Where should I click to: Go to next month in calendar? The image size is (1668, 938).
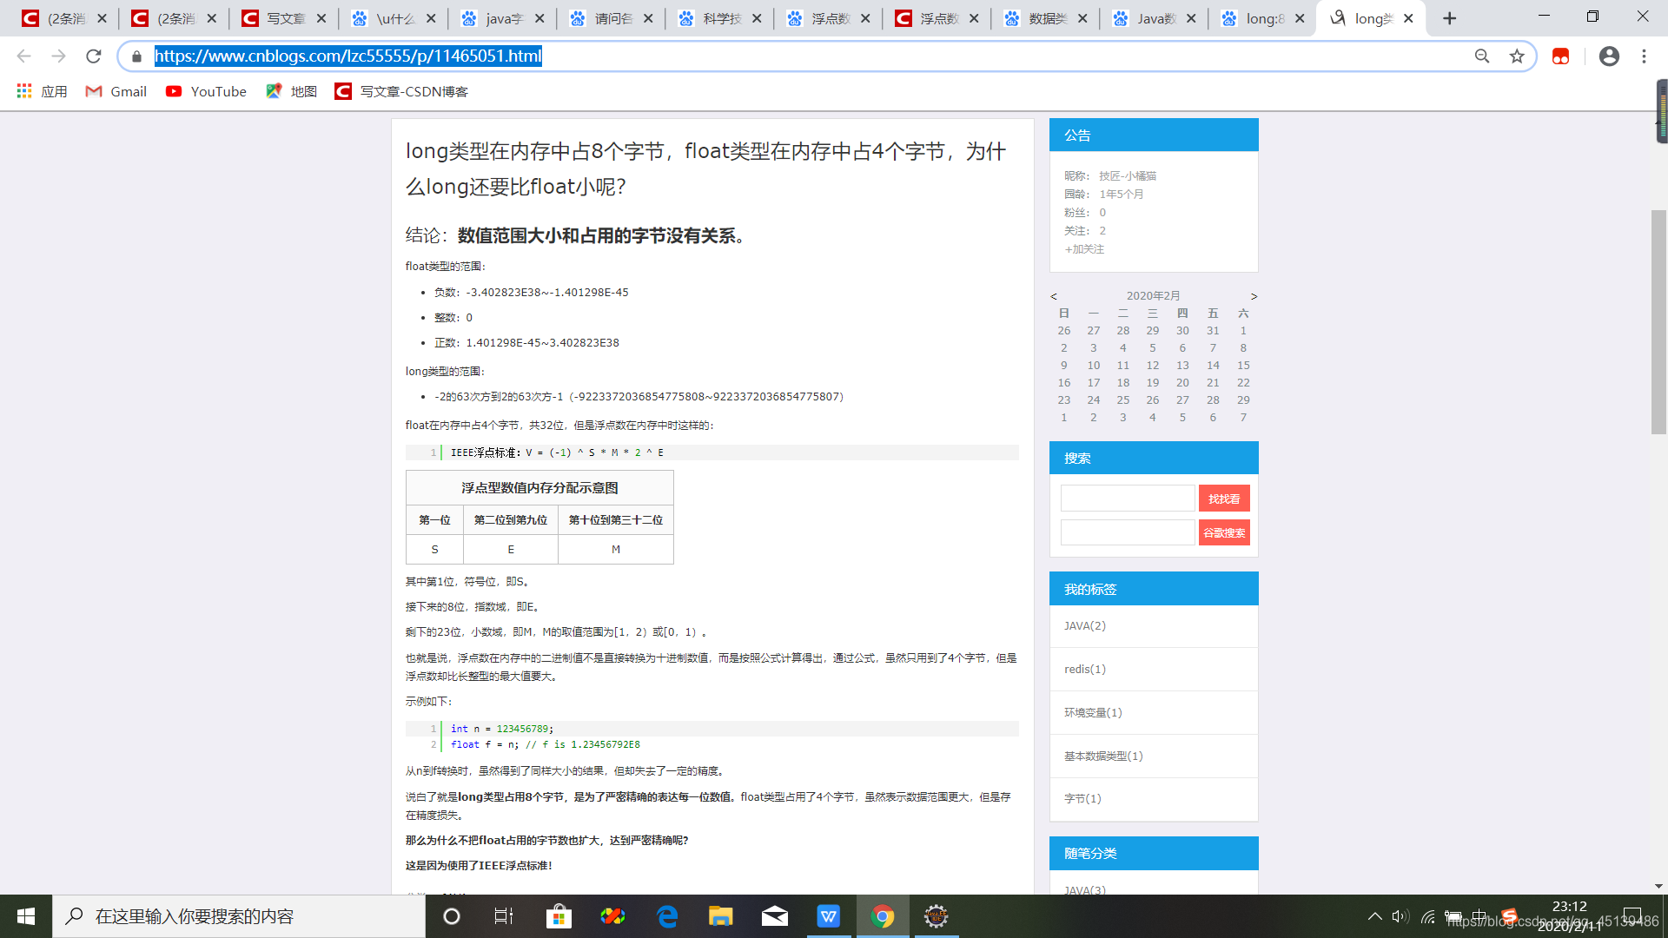coord(1254,296)
